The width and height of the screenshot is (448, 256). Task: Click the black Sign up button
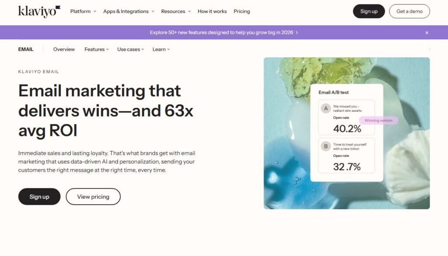tap(369, 11)
